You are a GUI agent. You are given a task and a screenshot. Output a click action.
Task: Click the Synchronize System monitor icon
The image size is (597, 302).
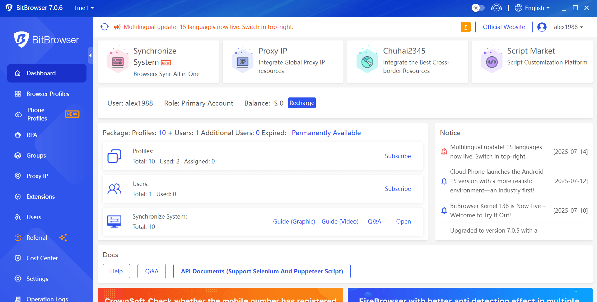(x=114, y=221)
